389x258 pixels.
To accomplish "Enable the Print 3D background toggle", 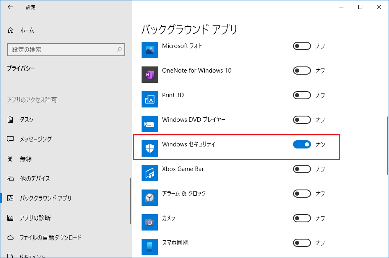I will (302, 95).
